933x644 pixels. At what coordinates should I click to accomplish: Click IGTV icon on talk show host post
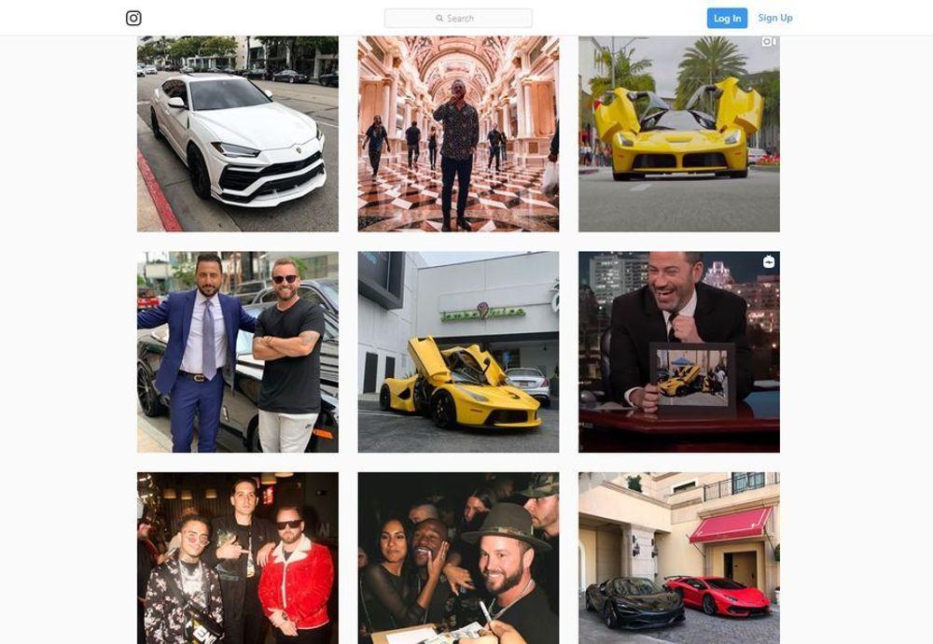[x=769, y=262]
